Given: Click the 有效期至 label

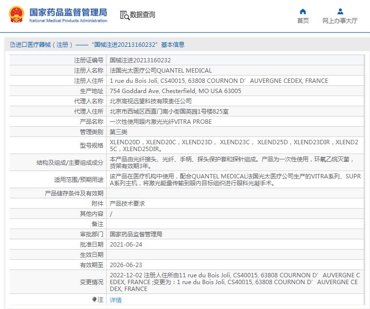Looking at the screenshot, I should [x=92, y=265].
